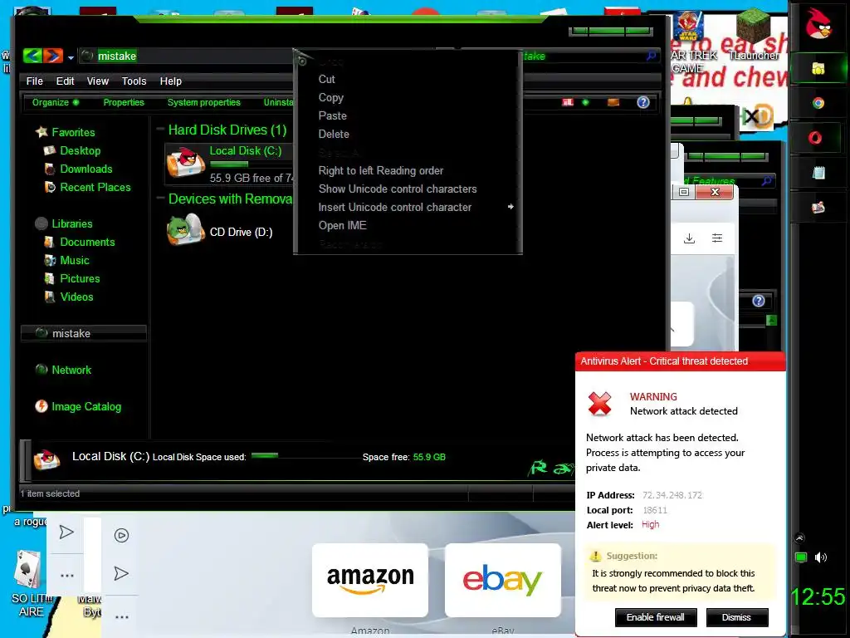Collapse the Devices with Removable Storage group

coord(160,198)
